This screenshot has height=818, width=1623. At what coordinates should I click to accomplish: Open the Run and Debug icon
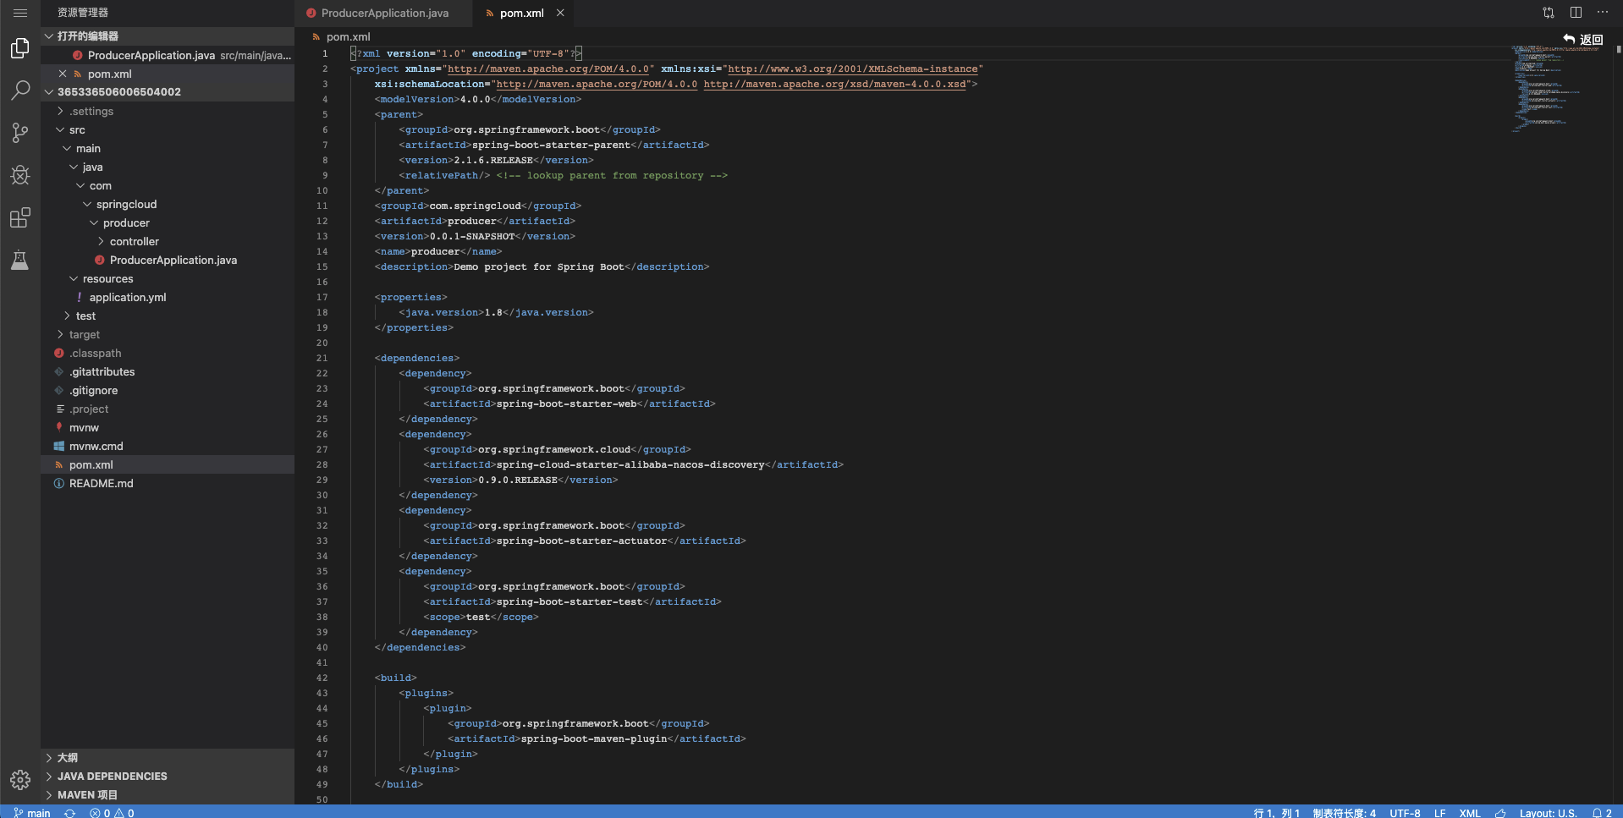tap(20, 175)
